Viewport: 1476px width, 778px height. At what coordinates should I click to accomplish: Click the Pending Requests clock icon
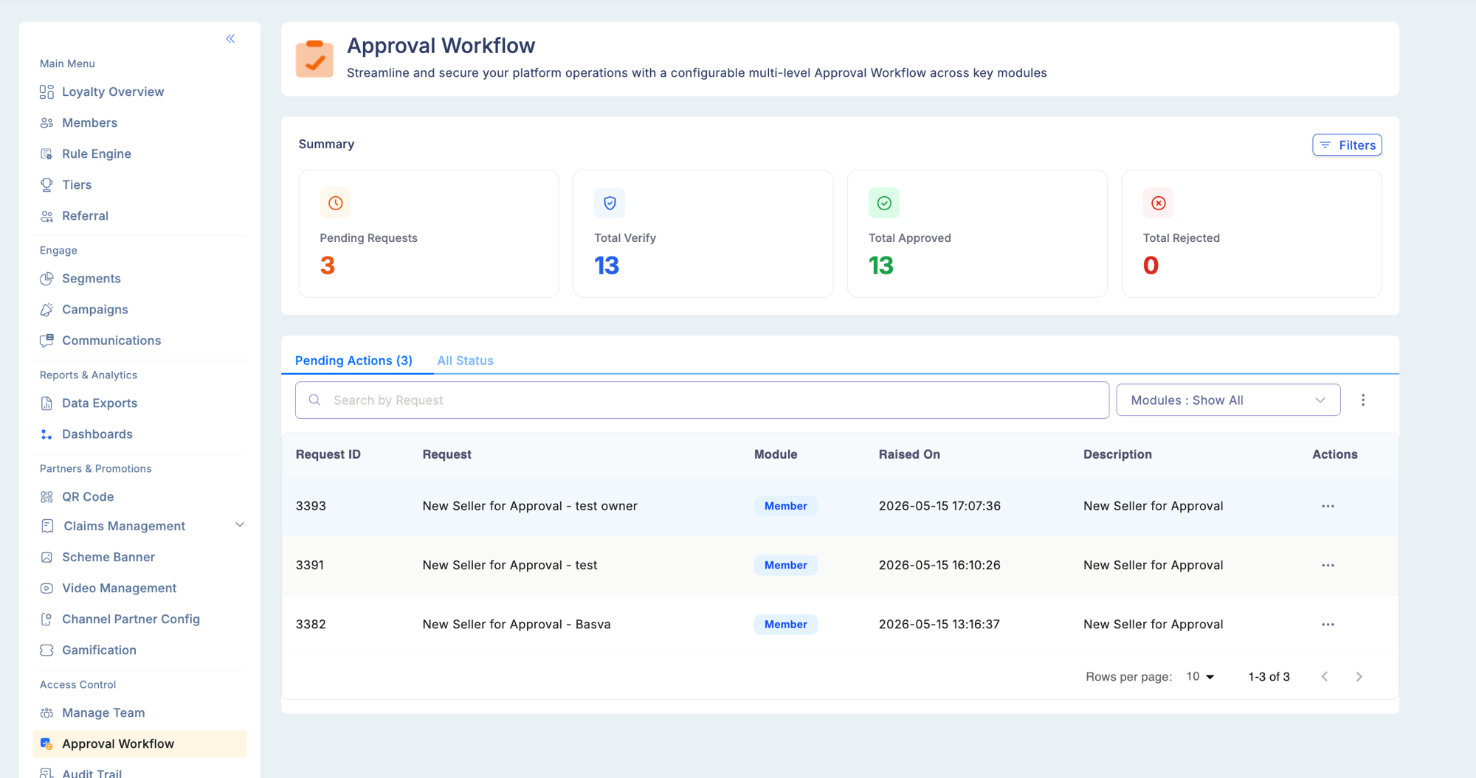tap(335, 203)
